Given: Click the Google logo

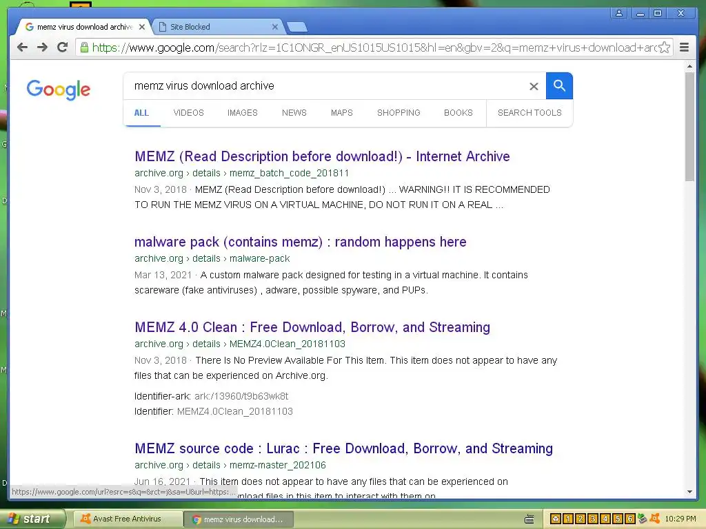Looking at the screenshot, I should point(58,90).
